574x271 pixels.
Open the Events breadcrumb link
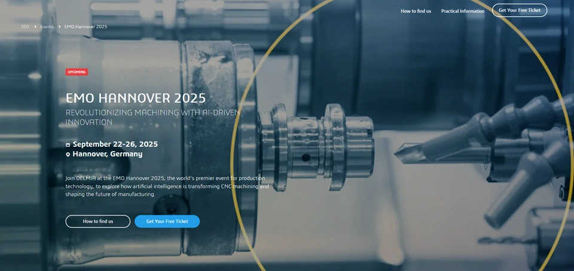47,27
